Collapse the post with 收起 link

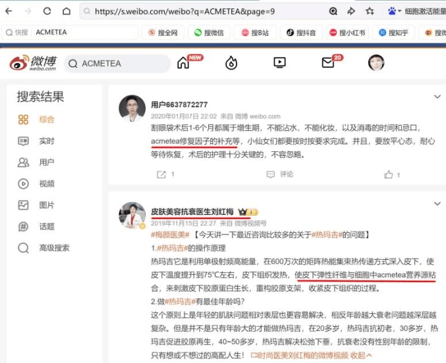pos(361,355)
